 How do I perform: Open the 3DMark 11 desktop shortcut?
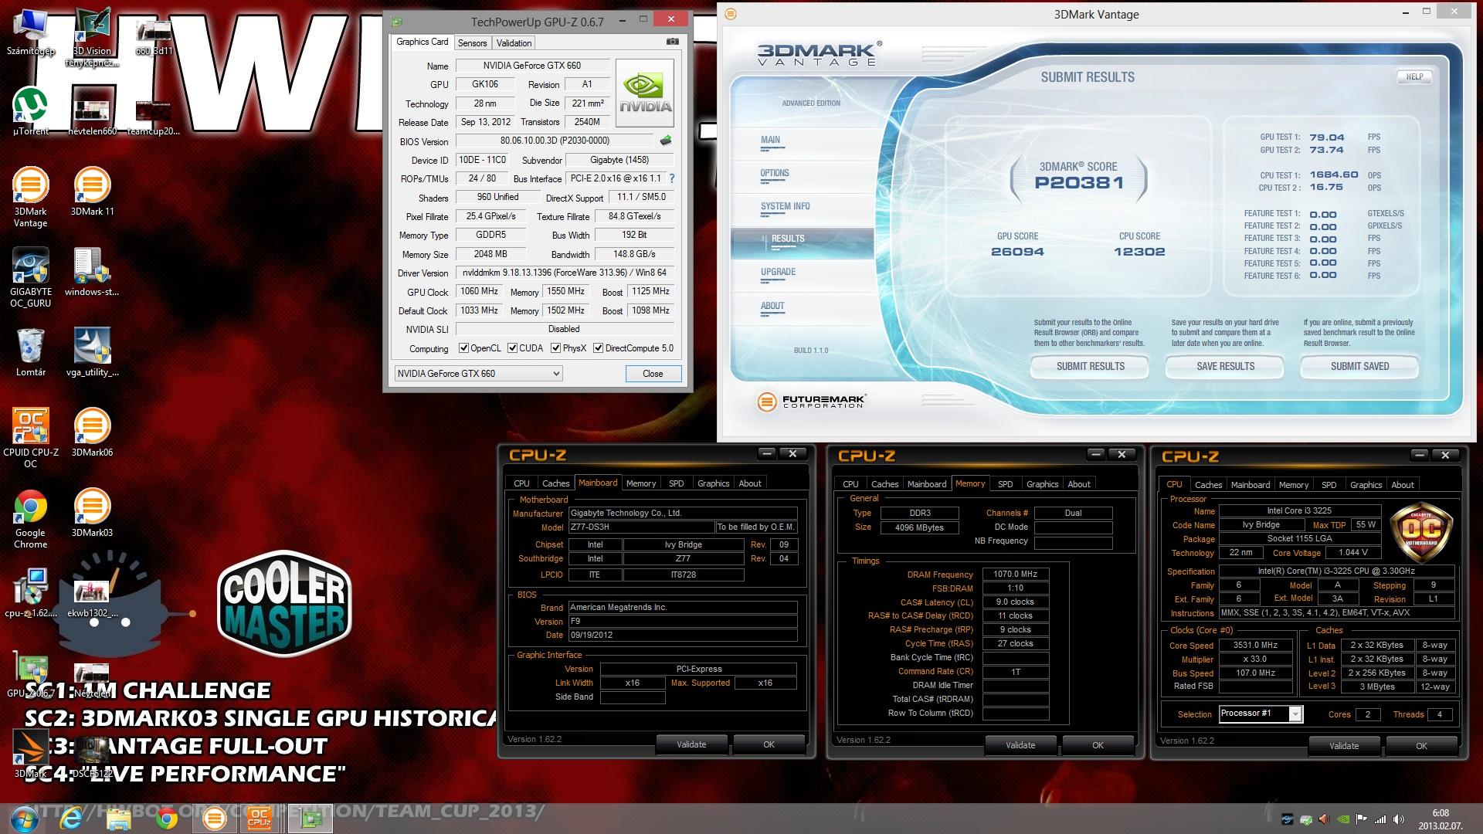tap(92, 192)
